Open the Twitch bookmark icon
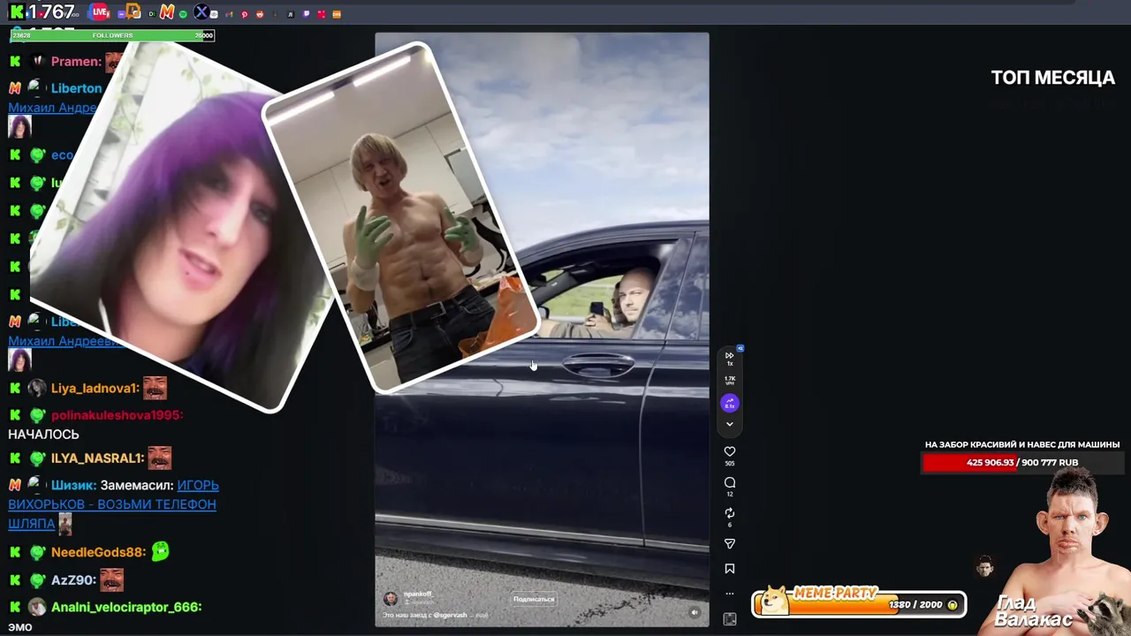The width and height of the screenshot is (1131, 636). pyautogui.click(x=306, y=14)
